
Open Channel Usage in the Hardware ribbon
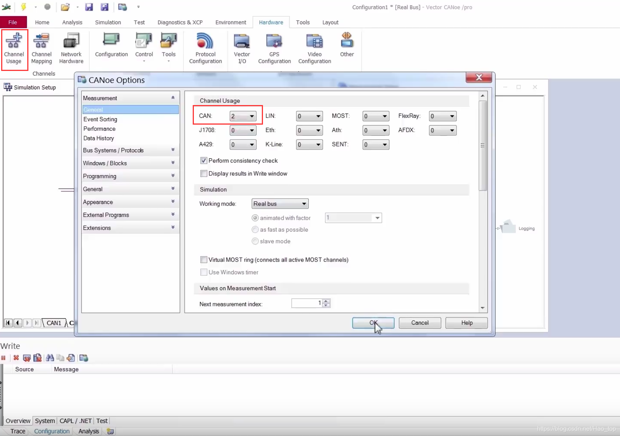click(x=14, y=49)
